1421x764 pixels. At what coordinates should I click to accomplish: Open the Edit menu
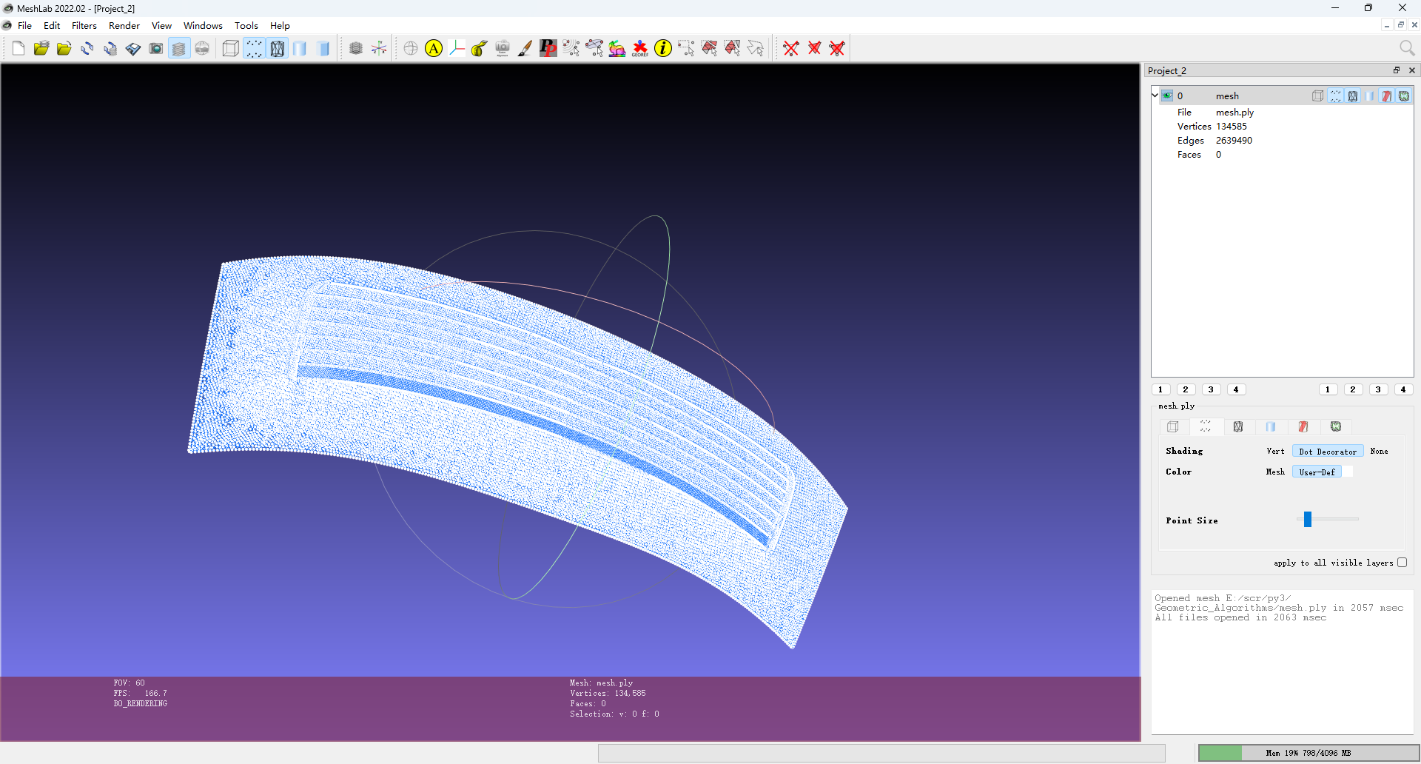[52, 25]
